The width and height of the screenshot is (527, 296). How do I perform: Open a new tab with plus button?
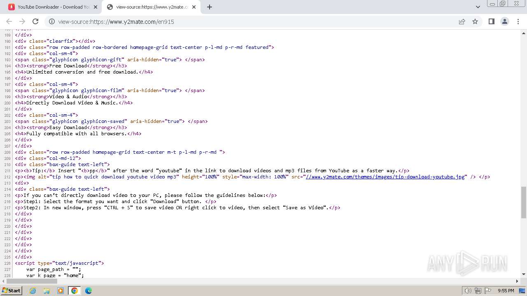point(209,7)
